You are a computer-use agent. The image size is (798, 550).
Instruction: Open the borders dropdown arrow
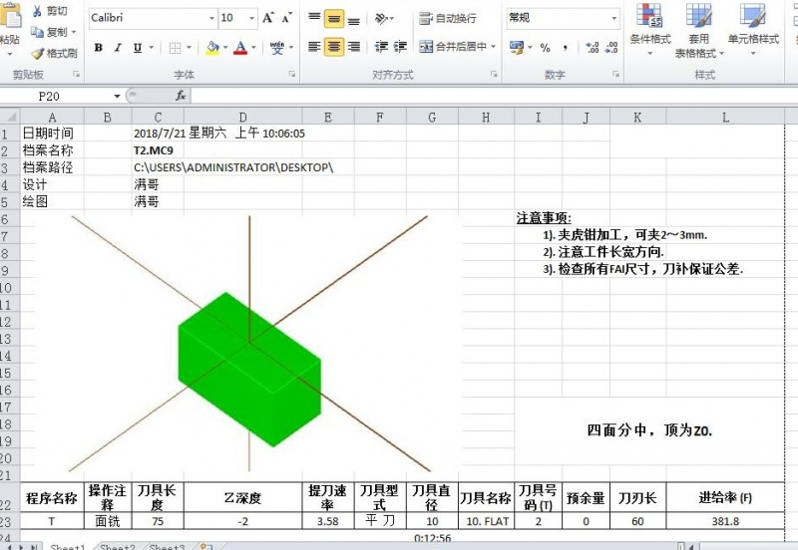[189, 48]
